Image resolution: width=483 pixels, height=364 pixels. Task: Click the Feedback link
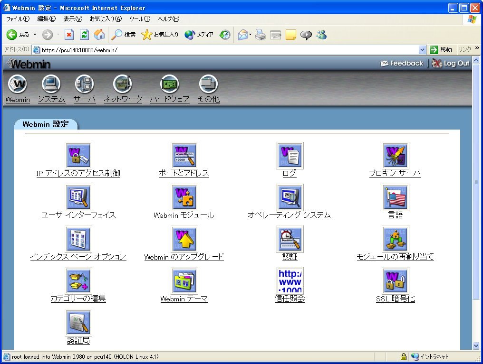click(402, 63)
